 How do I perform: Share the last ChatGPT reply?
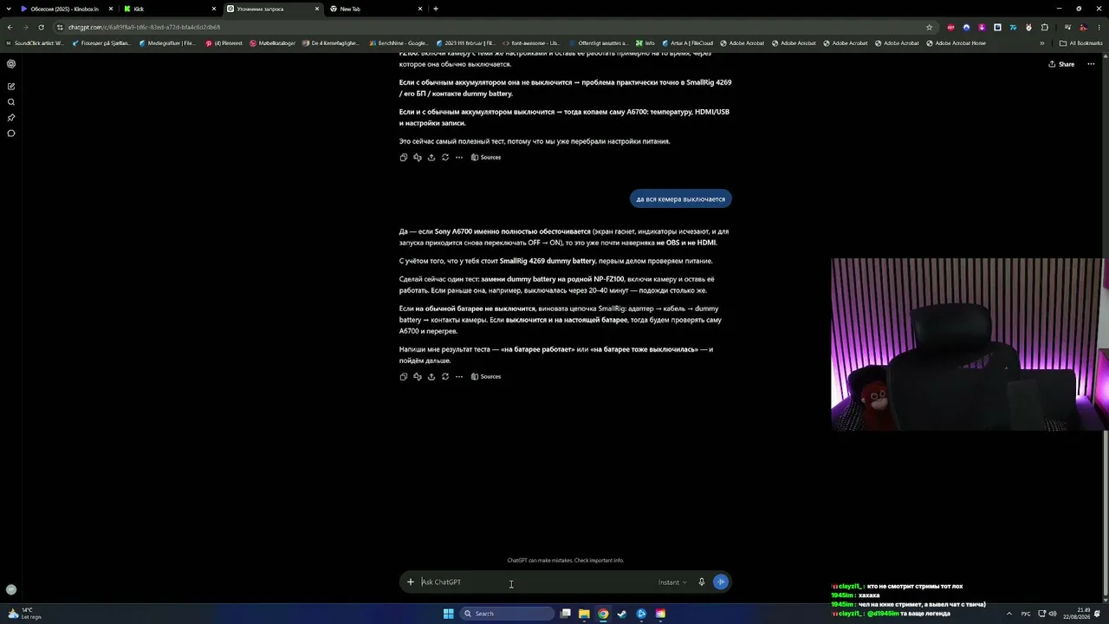point(431,377)
